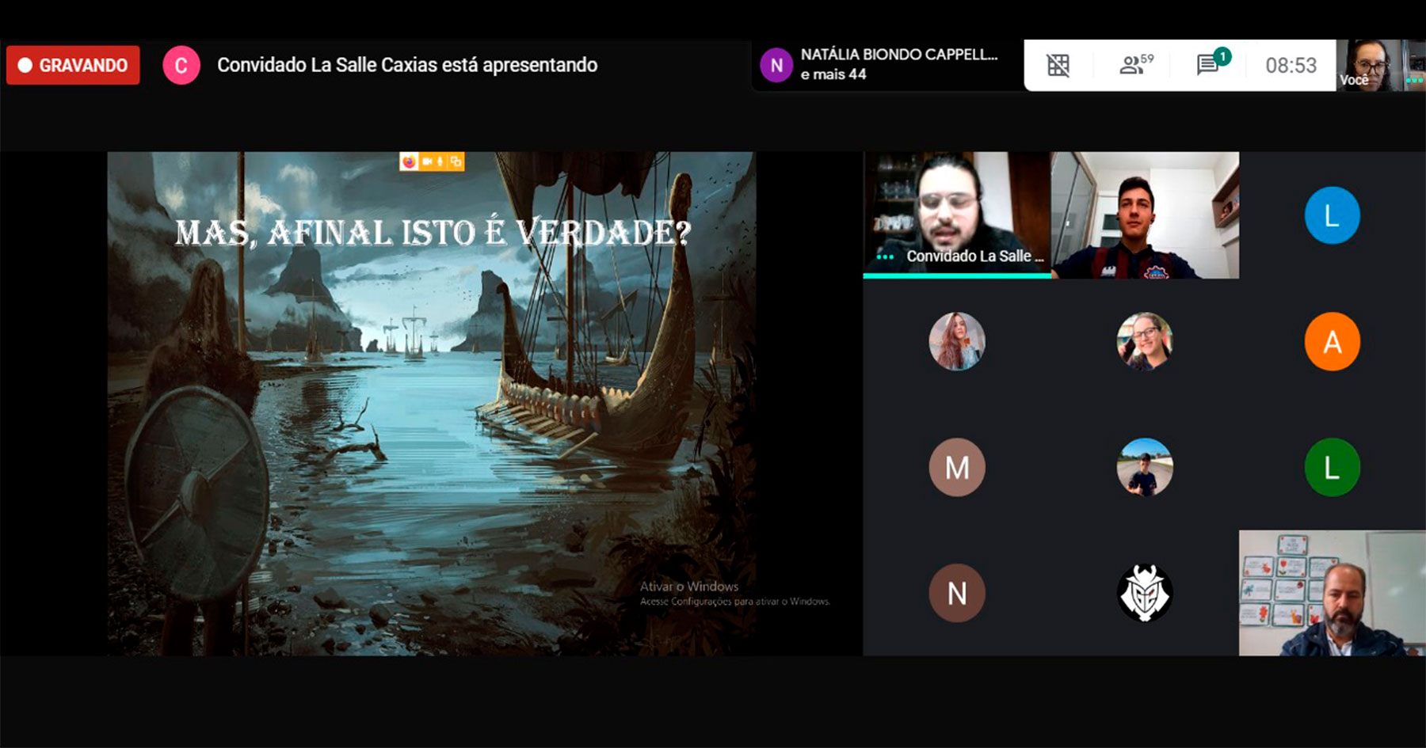Click the Convidado La Salle video tile
The image size is (1426, 748).
pos(957,215)
